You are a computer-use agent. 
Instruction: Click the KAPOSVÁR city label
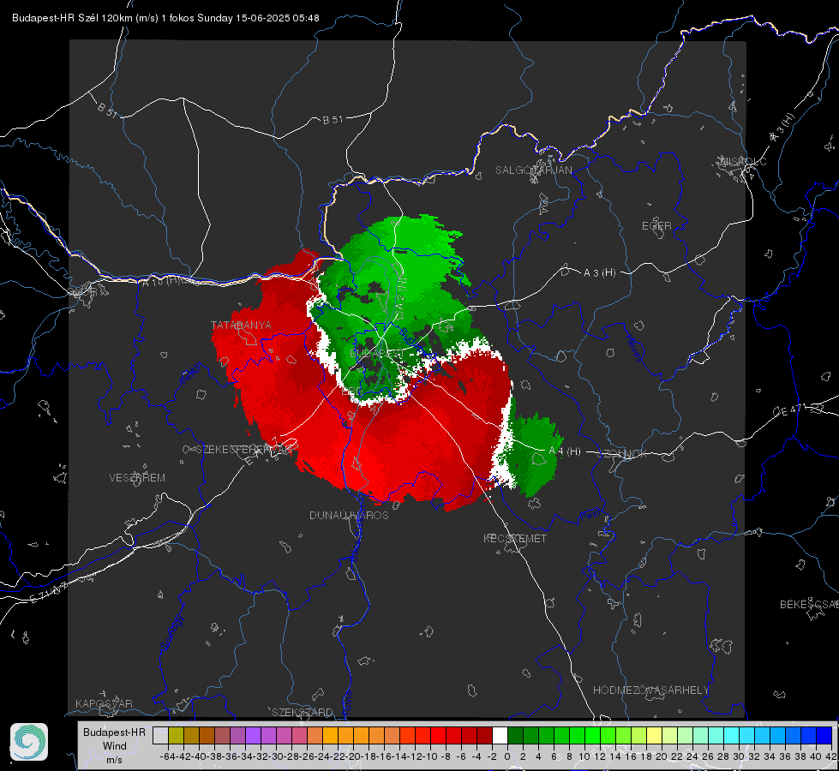coord(104,703)
